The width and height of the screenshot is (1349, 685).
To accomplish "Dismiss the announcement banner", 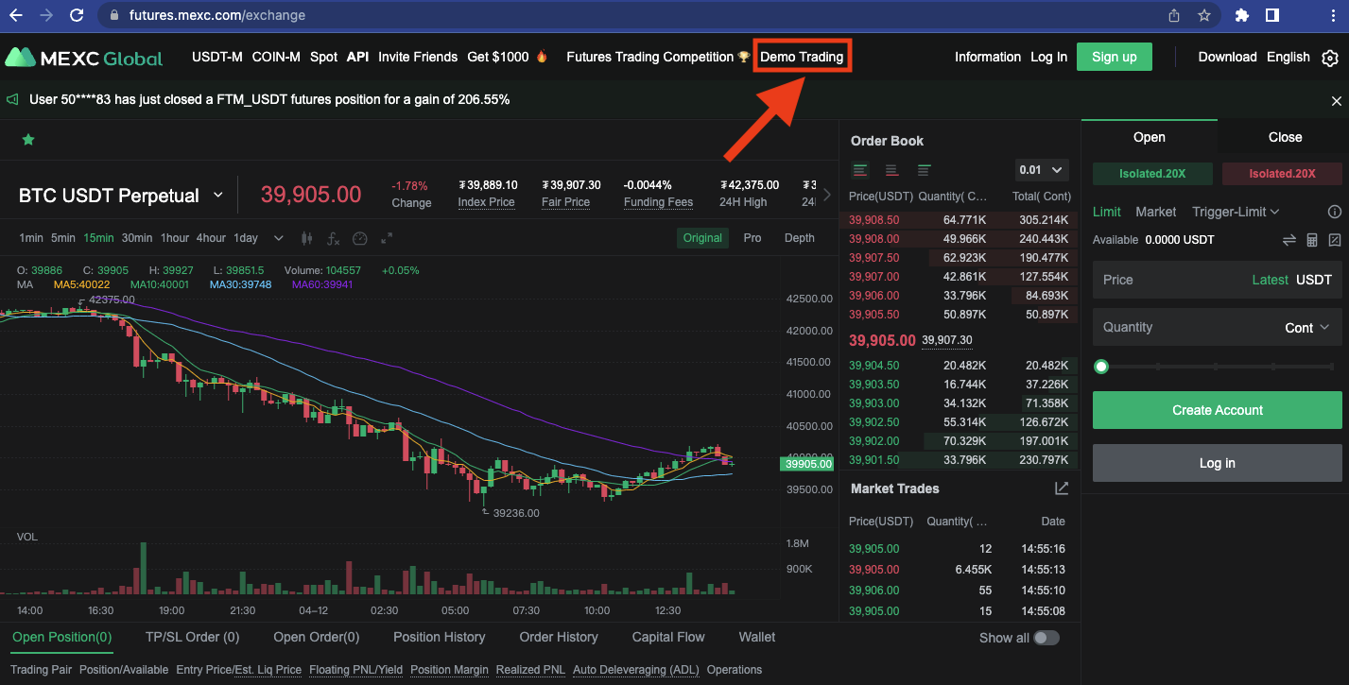I will point(1336,100).
